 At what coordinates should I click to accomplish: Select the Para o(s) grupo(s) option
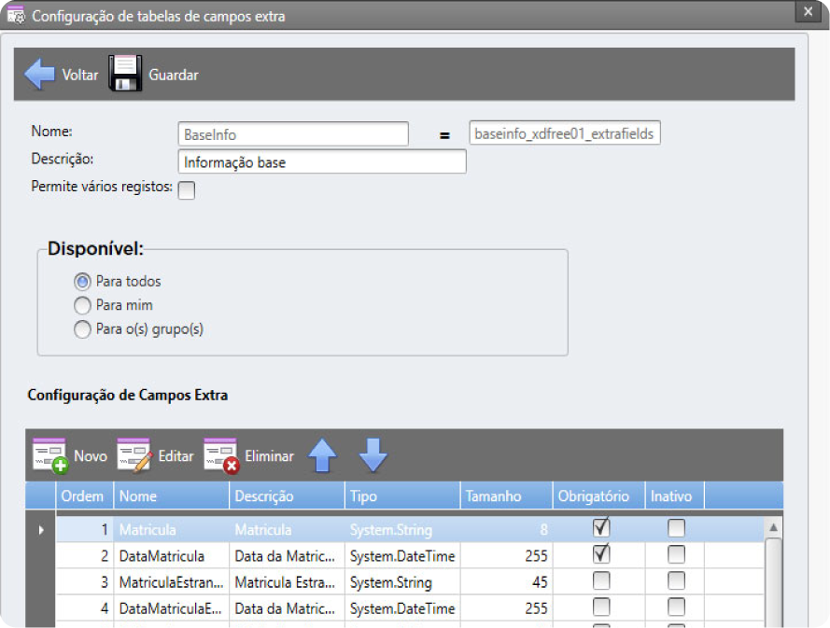[x=82, y=328]
